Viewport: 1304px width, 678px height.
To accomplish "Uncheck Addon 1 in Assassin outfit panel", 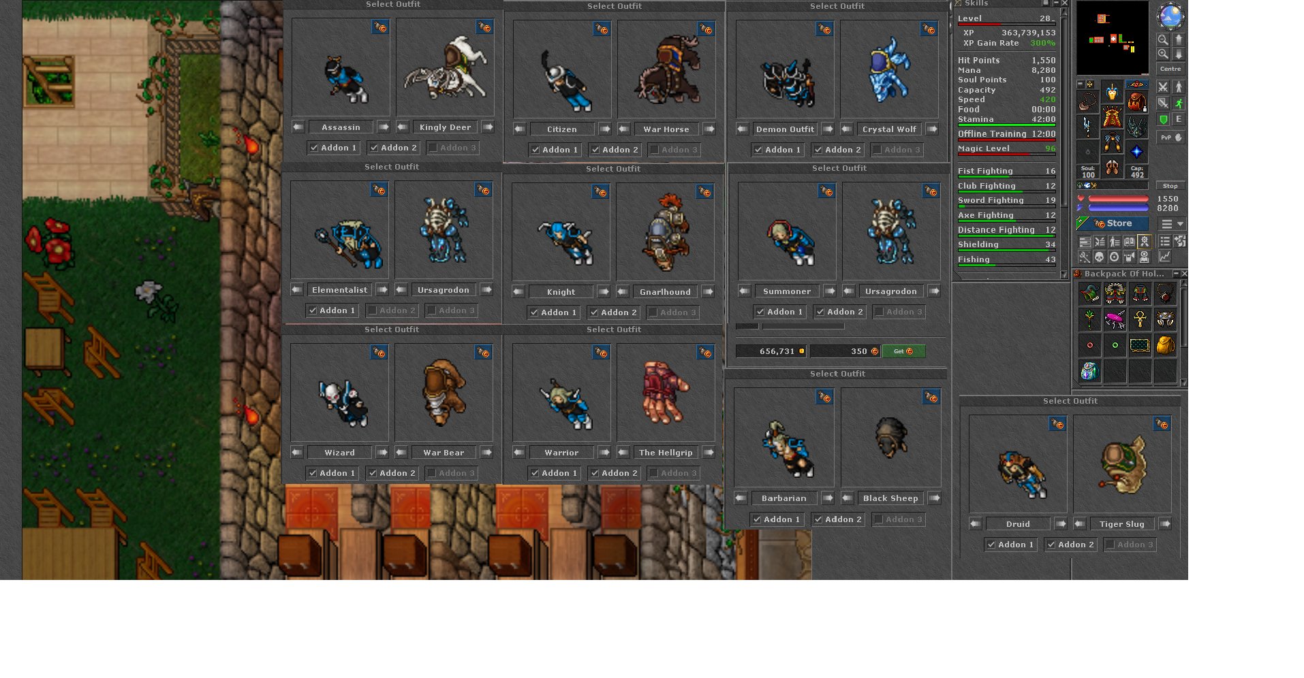I will tap(314, 148).
